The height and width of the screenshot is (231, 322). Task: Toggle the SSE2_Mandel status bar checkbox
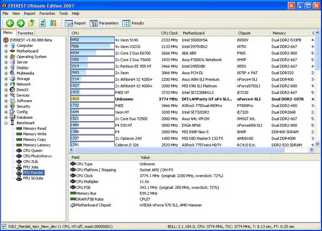4,227
